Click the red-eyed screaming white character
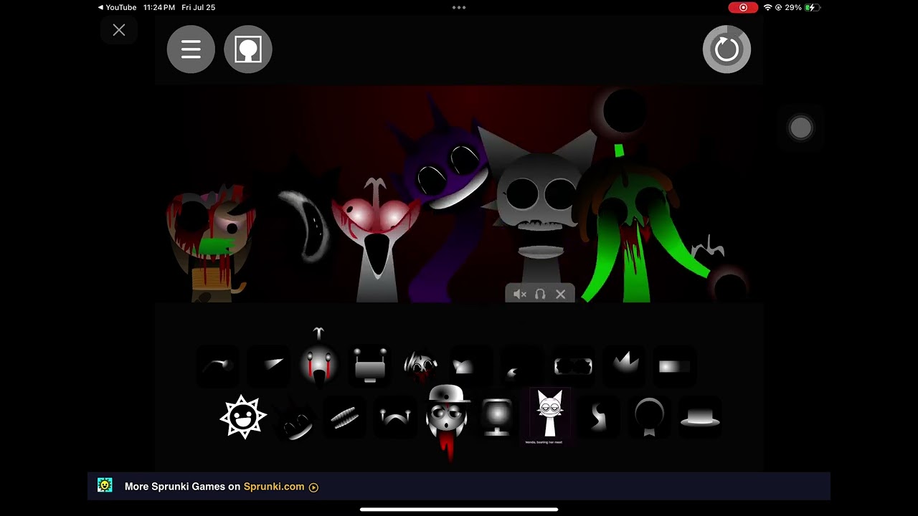The image size is (918, 516). [x=377, y=240]
